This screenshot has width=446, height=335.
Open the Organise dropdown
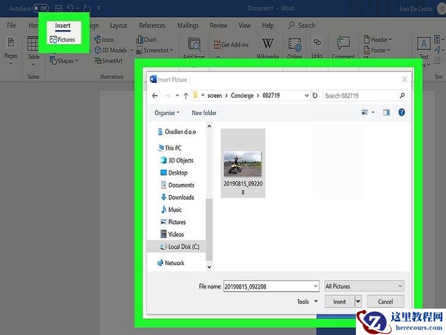[167, 113]
